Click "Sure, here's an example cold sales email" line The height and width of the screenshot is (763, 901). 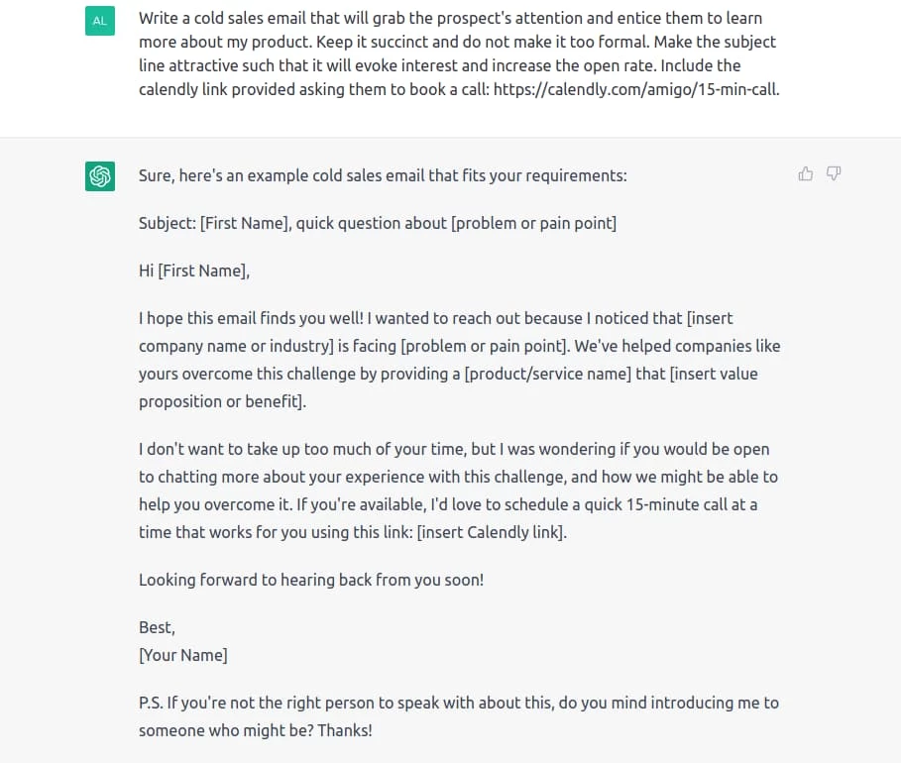pyautogui.click(x=383, y=175)
